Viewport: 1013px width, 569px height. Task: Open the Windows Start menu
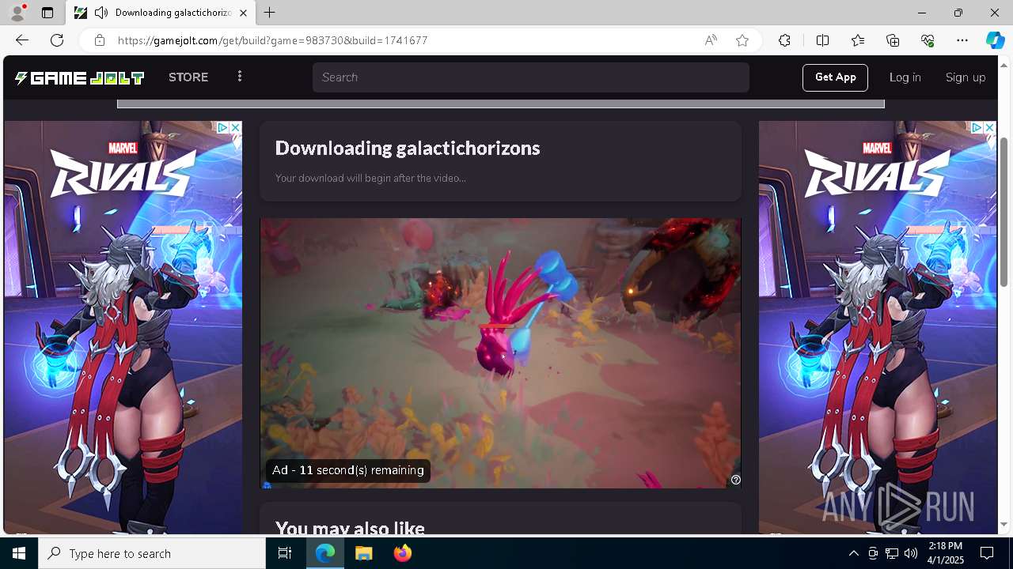coord(19,553)
